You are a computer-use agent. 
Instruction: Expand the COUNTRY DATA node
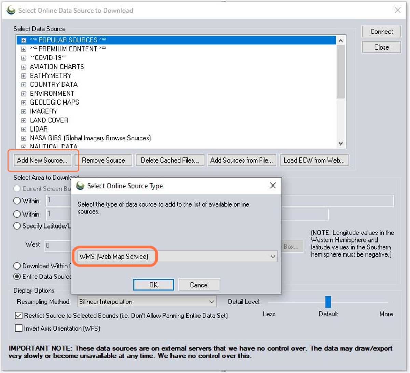coord(24,85)
